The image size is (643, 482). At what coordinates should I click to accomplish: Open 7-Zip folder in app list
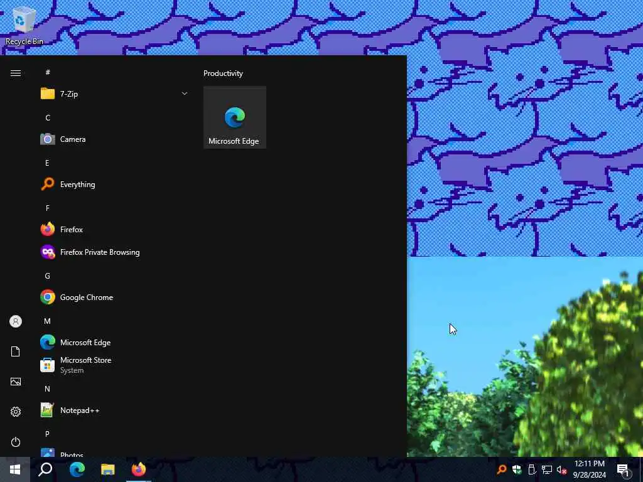tap(114, 94)
